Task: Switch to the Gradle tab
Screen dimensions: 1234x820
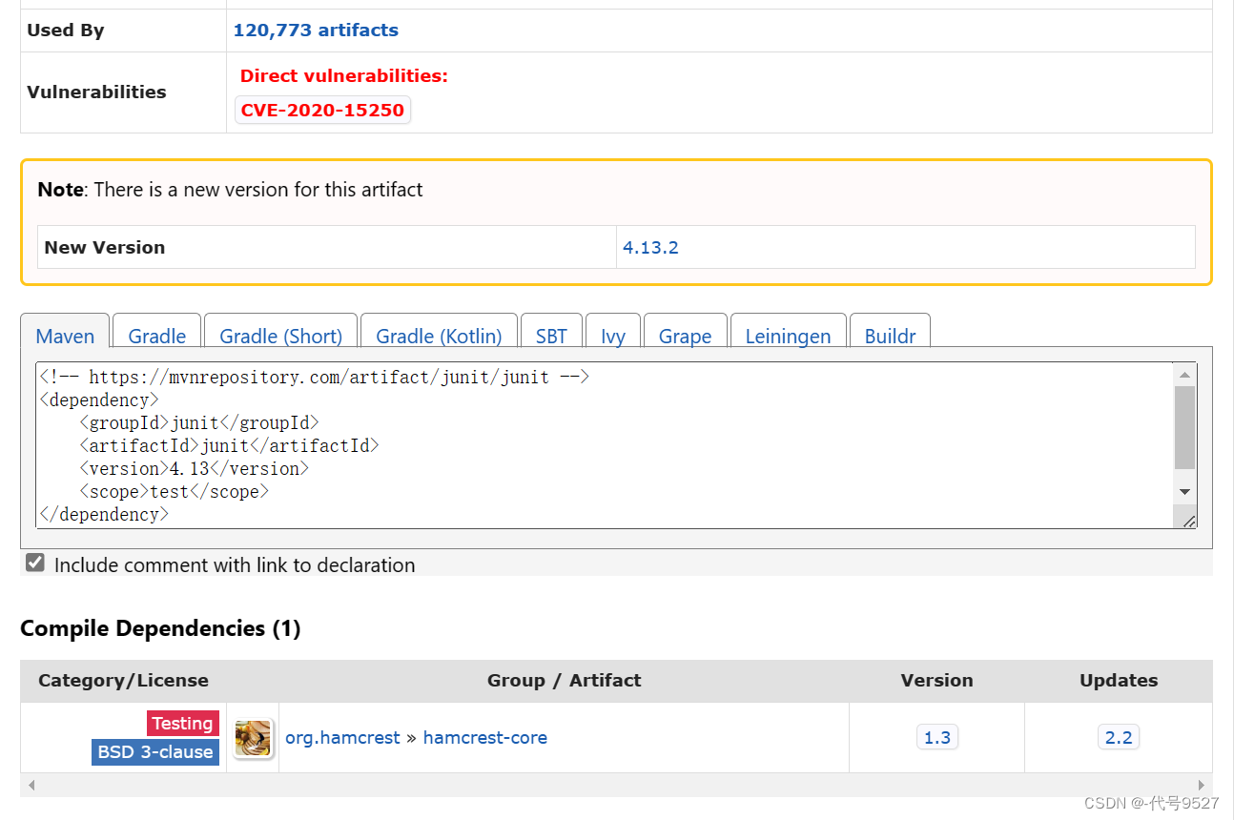Action: tap(156, 336)
